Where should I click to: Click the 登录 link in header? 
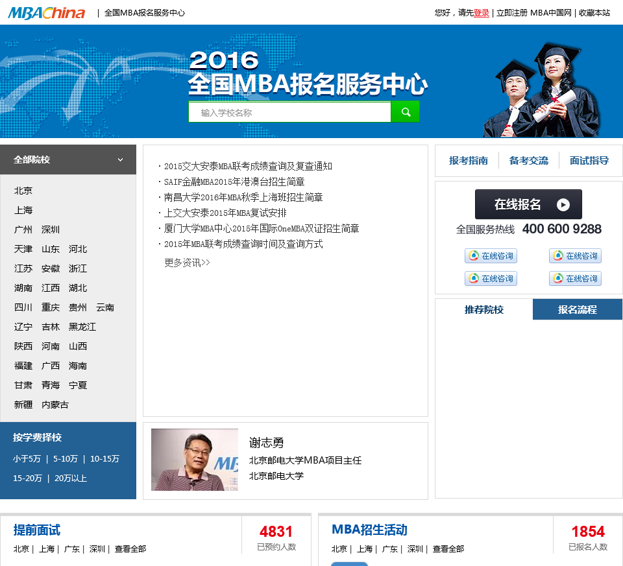(481, 13)
